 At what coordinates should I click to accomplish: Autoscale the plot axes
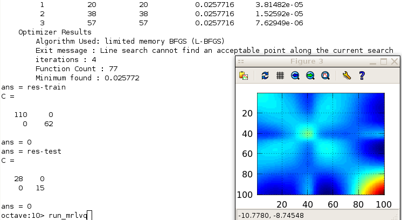pos(325,76)
